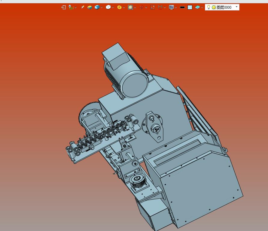Toggle the lightbulb layer visibility icon

pos(209,7)
